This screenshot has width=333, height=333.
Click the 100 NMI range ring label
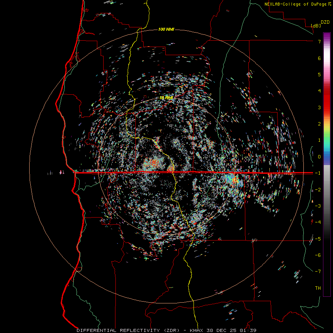[166, 29]
